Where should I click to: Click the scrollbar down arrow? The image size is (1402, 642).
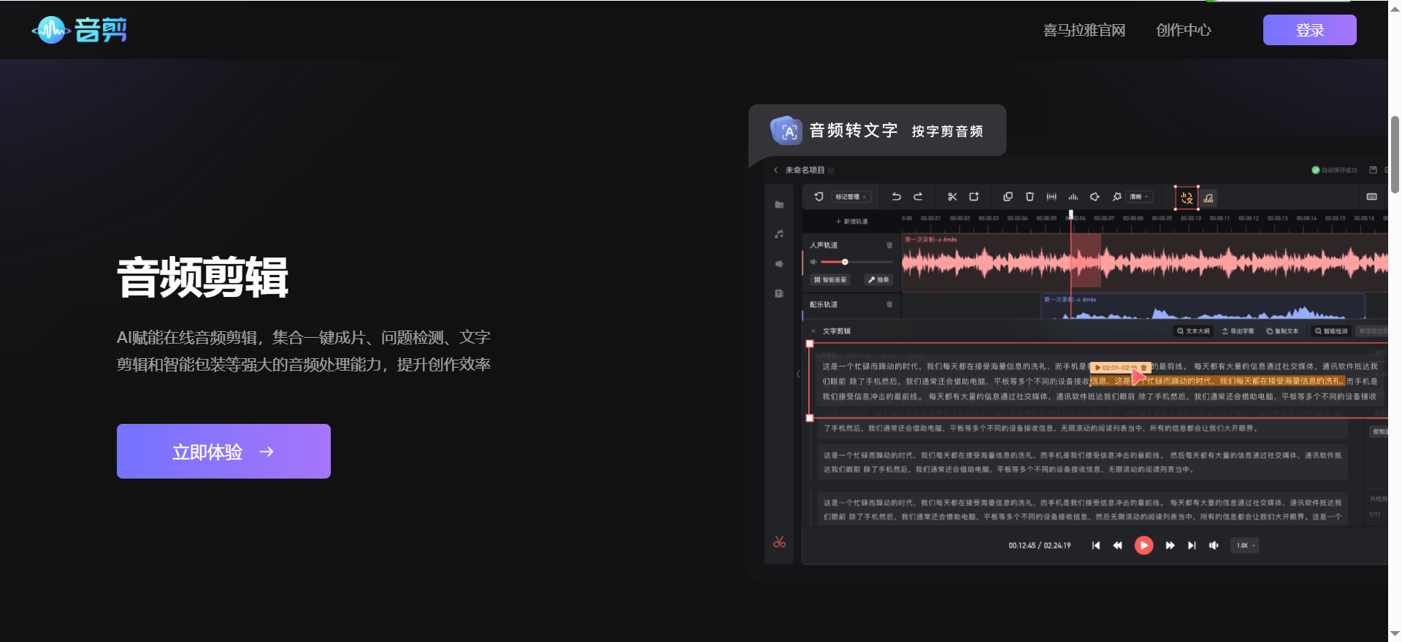click(x=1395, y=635)
